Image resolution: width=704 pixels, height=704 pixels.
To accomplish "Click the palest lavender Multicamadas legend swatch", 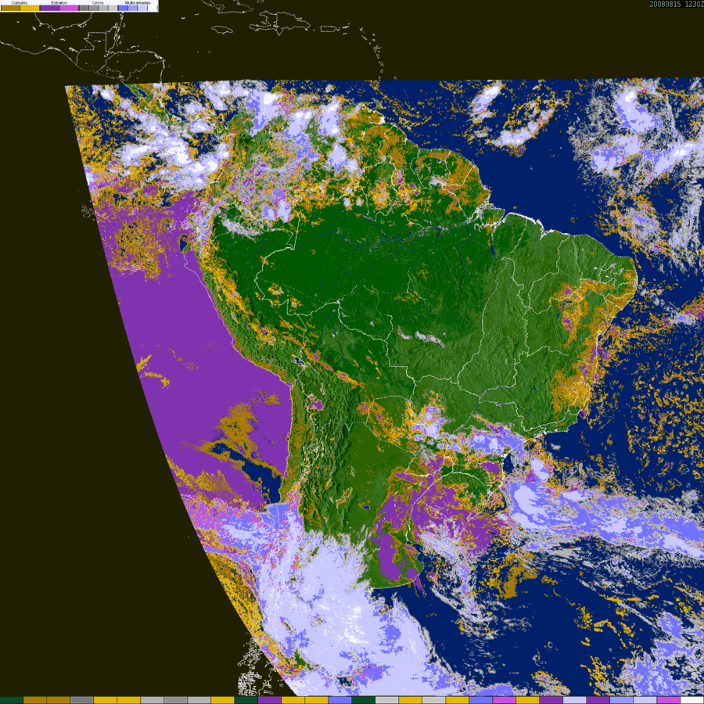I will (142, 8).
